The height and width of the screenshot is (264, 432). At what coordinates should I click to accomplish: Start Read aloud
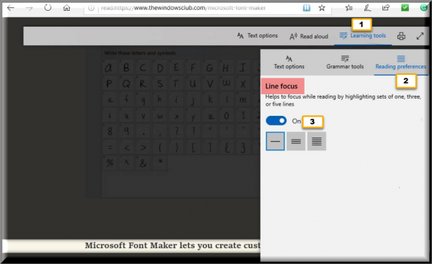pyautogui.click(x=309, y=37)
